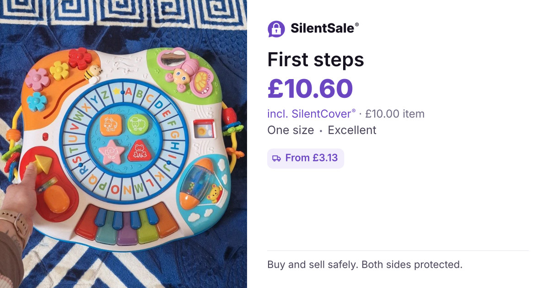Click the £10.60 total price
Viewport: 549px width, 288px height.
click(310, 88)
